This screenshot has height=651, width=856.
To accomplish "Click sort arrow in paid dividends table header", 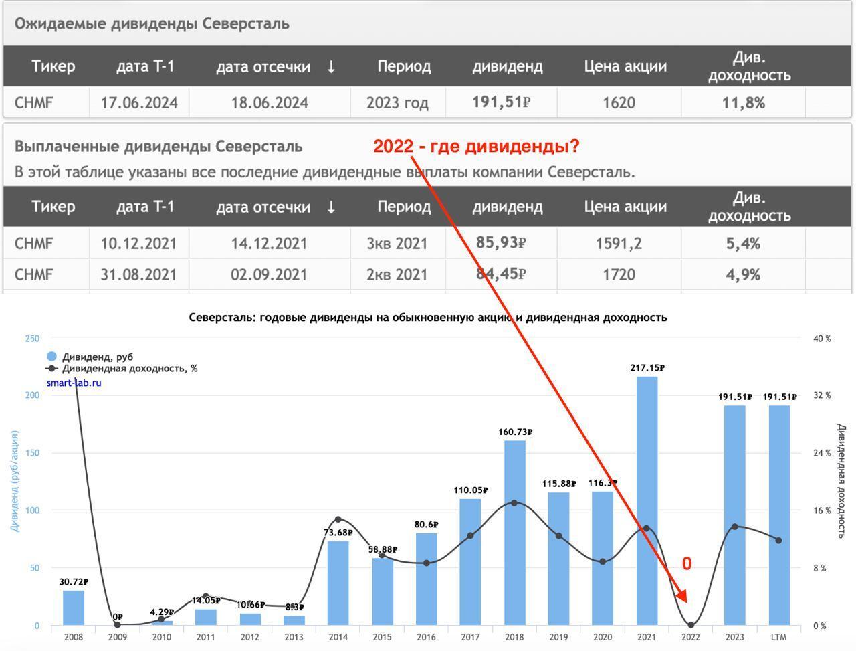I will tap(331, 207).
